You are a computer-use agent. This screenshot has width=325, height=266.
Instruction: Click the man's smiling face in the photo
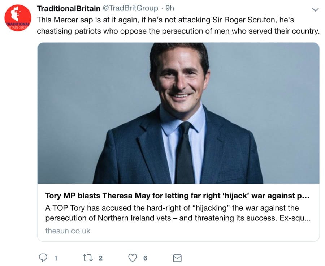coord(179,78)
